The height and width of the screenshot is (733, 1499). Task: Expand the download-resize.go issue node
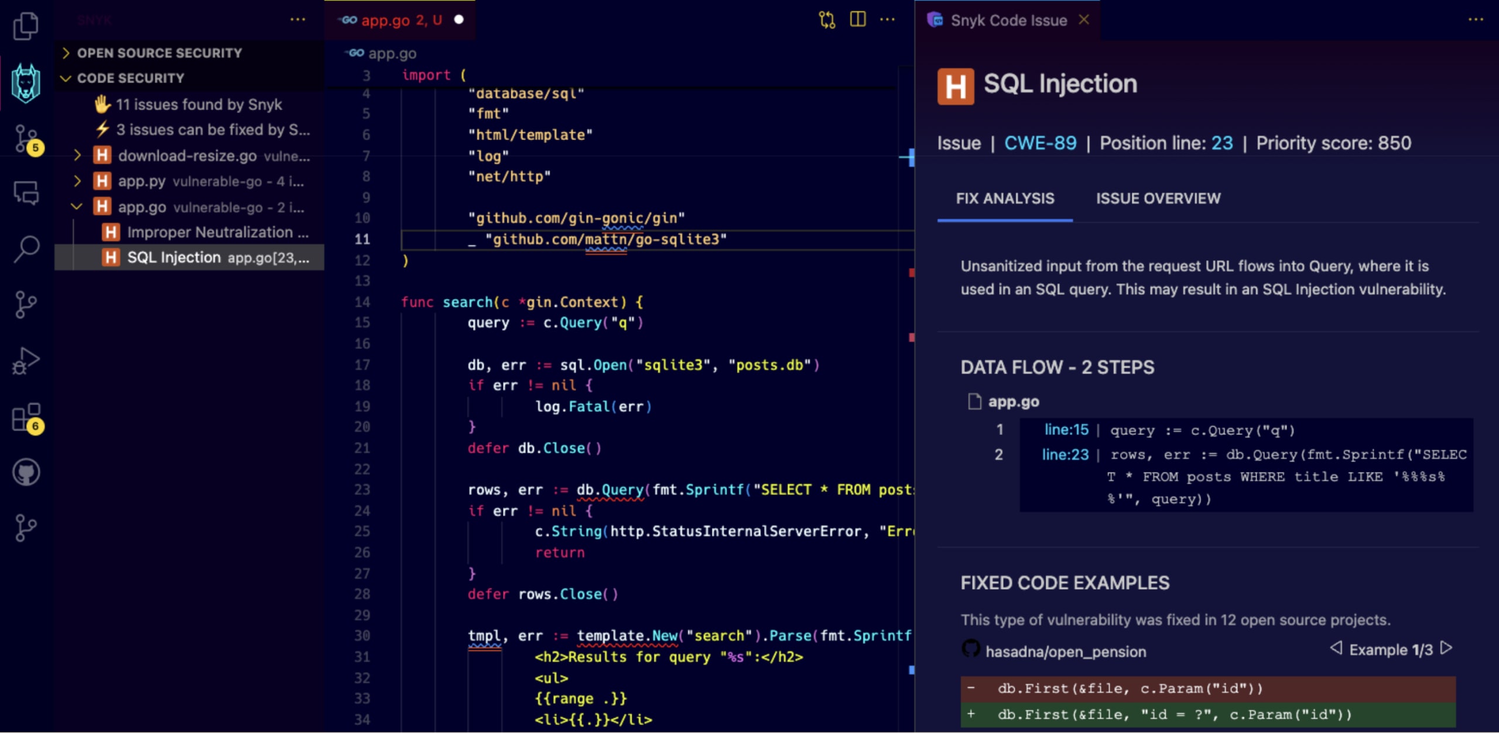pos(77,155)
